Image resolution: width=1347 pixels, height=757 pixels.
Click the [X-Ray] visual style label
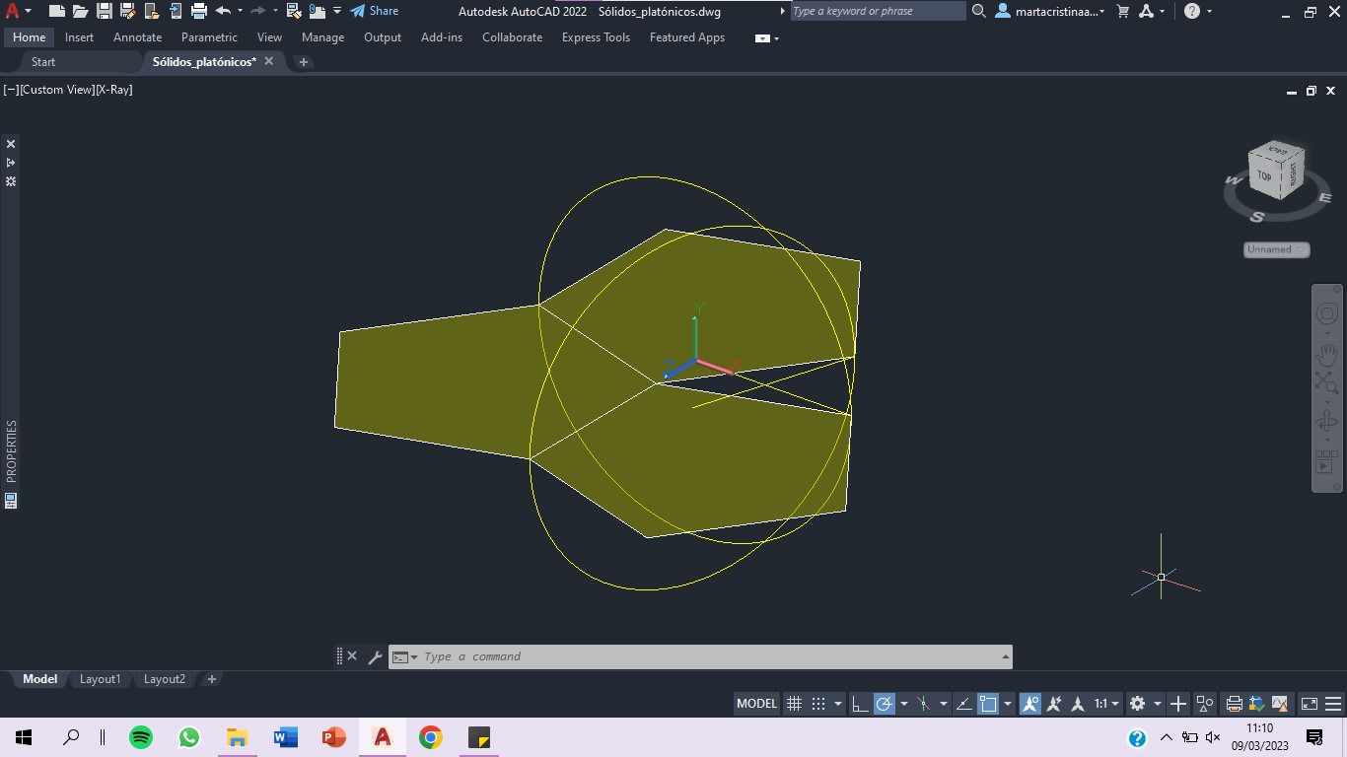coord(114,90)
